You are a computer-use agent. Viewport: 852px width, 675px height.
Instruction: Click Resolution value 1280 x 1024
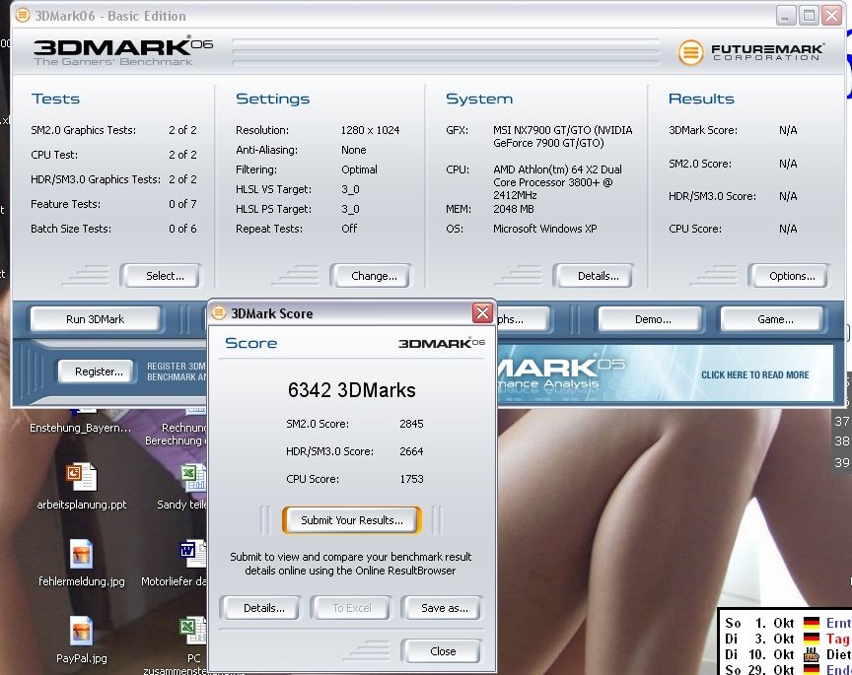370,130
